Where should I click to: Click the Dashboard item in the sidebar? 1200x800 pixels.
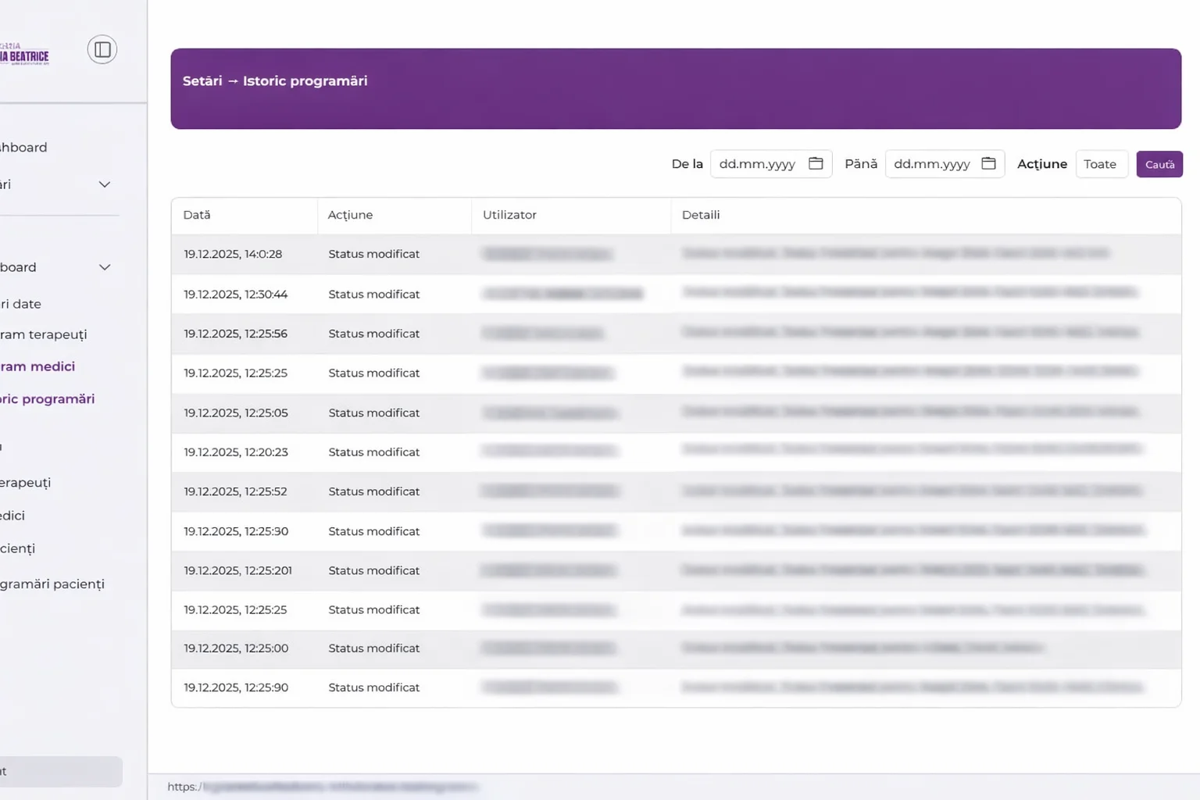tap(23, 148)
